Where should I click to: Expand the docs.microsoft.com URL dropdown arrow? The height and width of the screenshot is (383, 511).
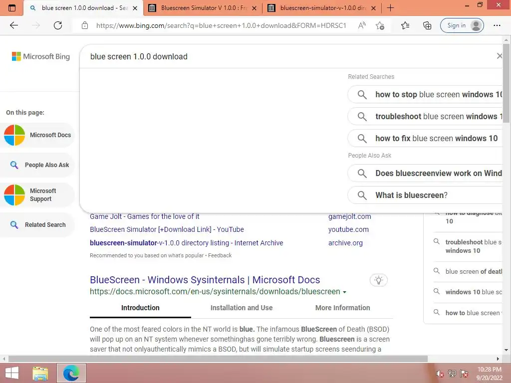(x=344, y=292)
